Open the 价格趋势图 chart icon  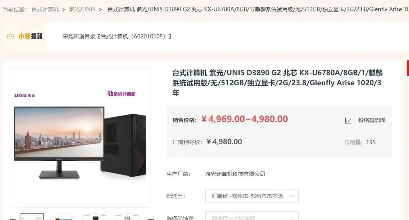point(348,120)
